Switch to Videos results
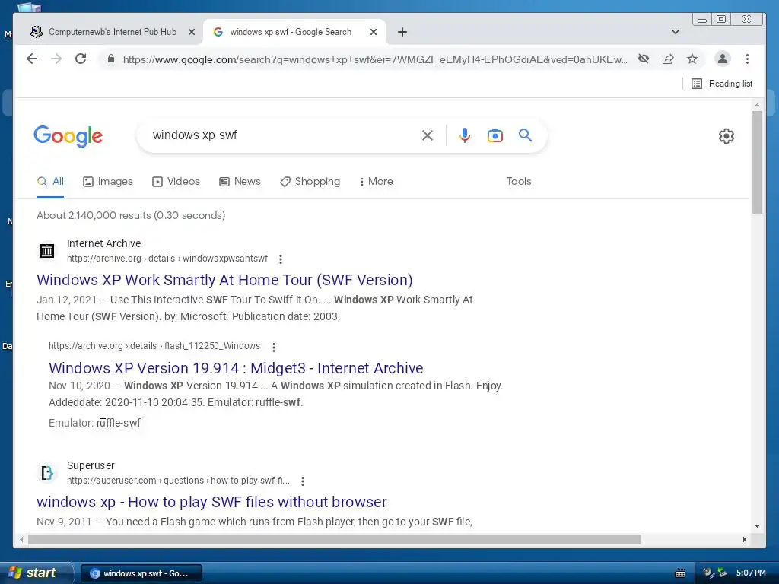Image resolution: width=779 pixels, height=584 pixels. tap(176, 182)
